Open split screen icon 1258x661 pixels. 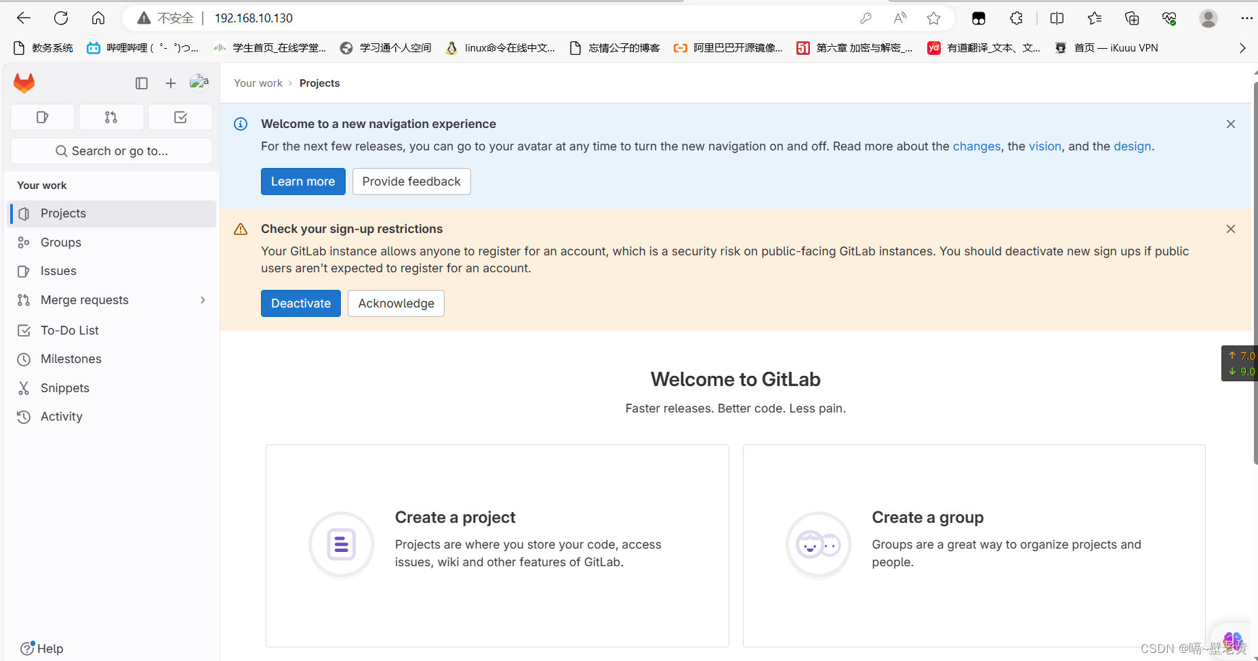1057,18
